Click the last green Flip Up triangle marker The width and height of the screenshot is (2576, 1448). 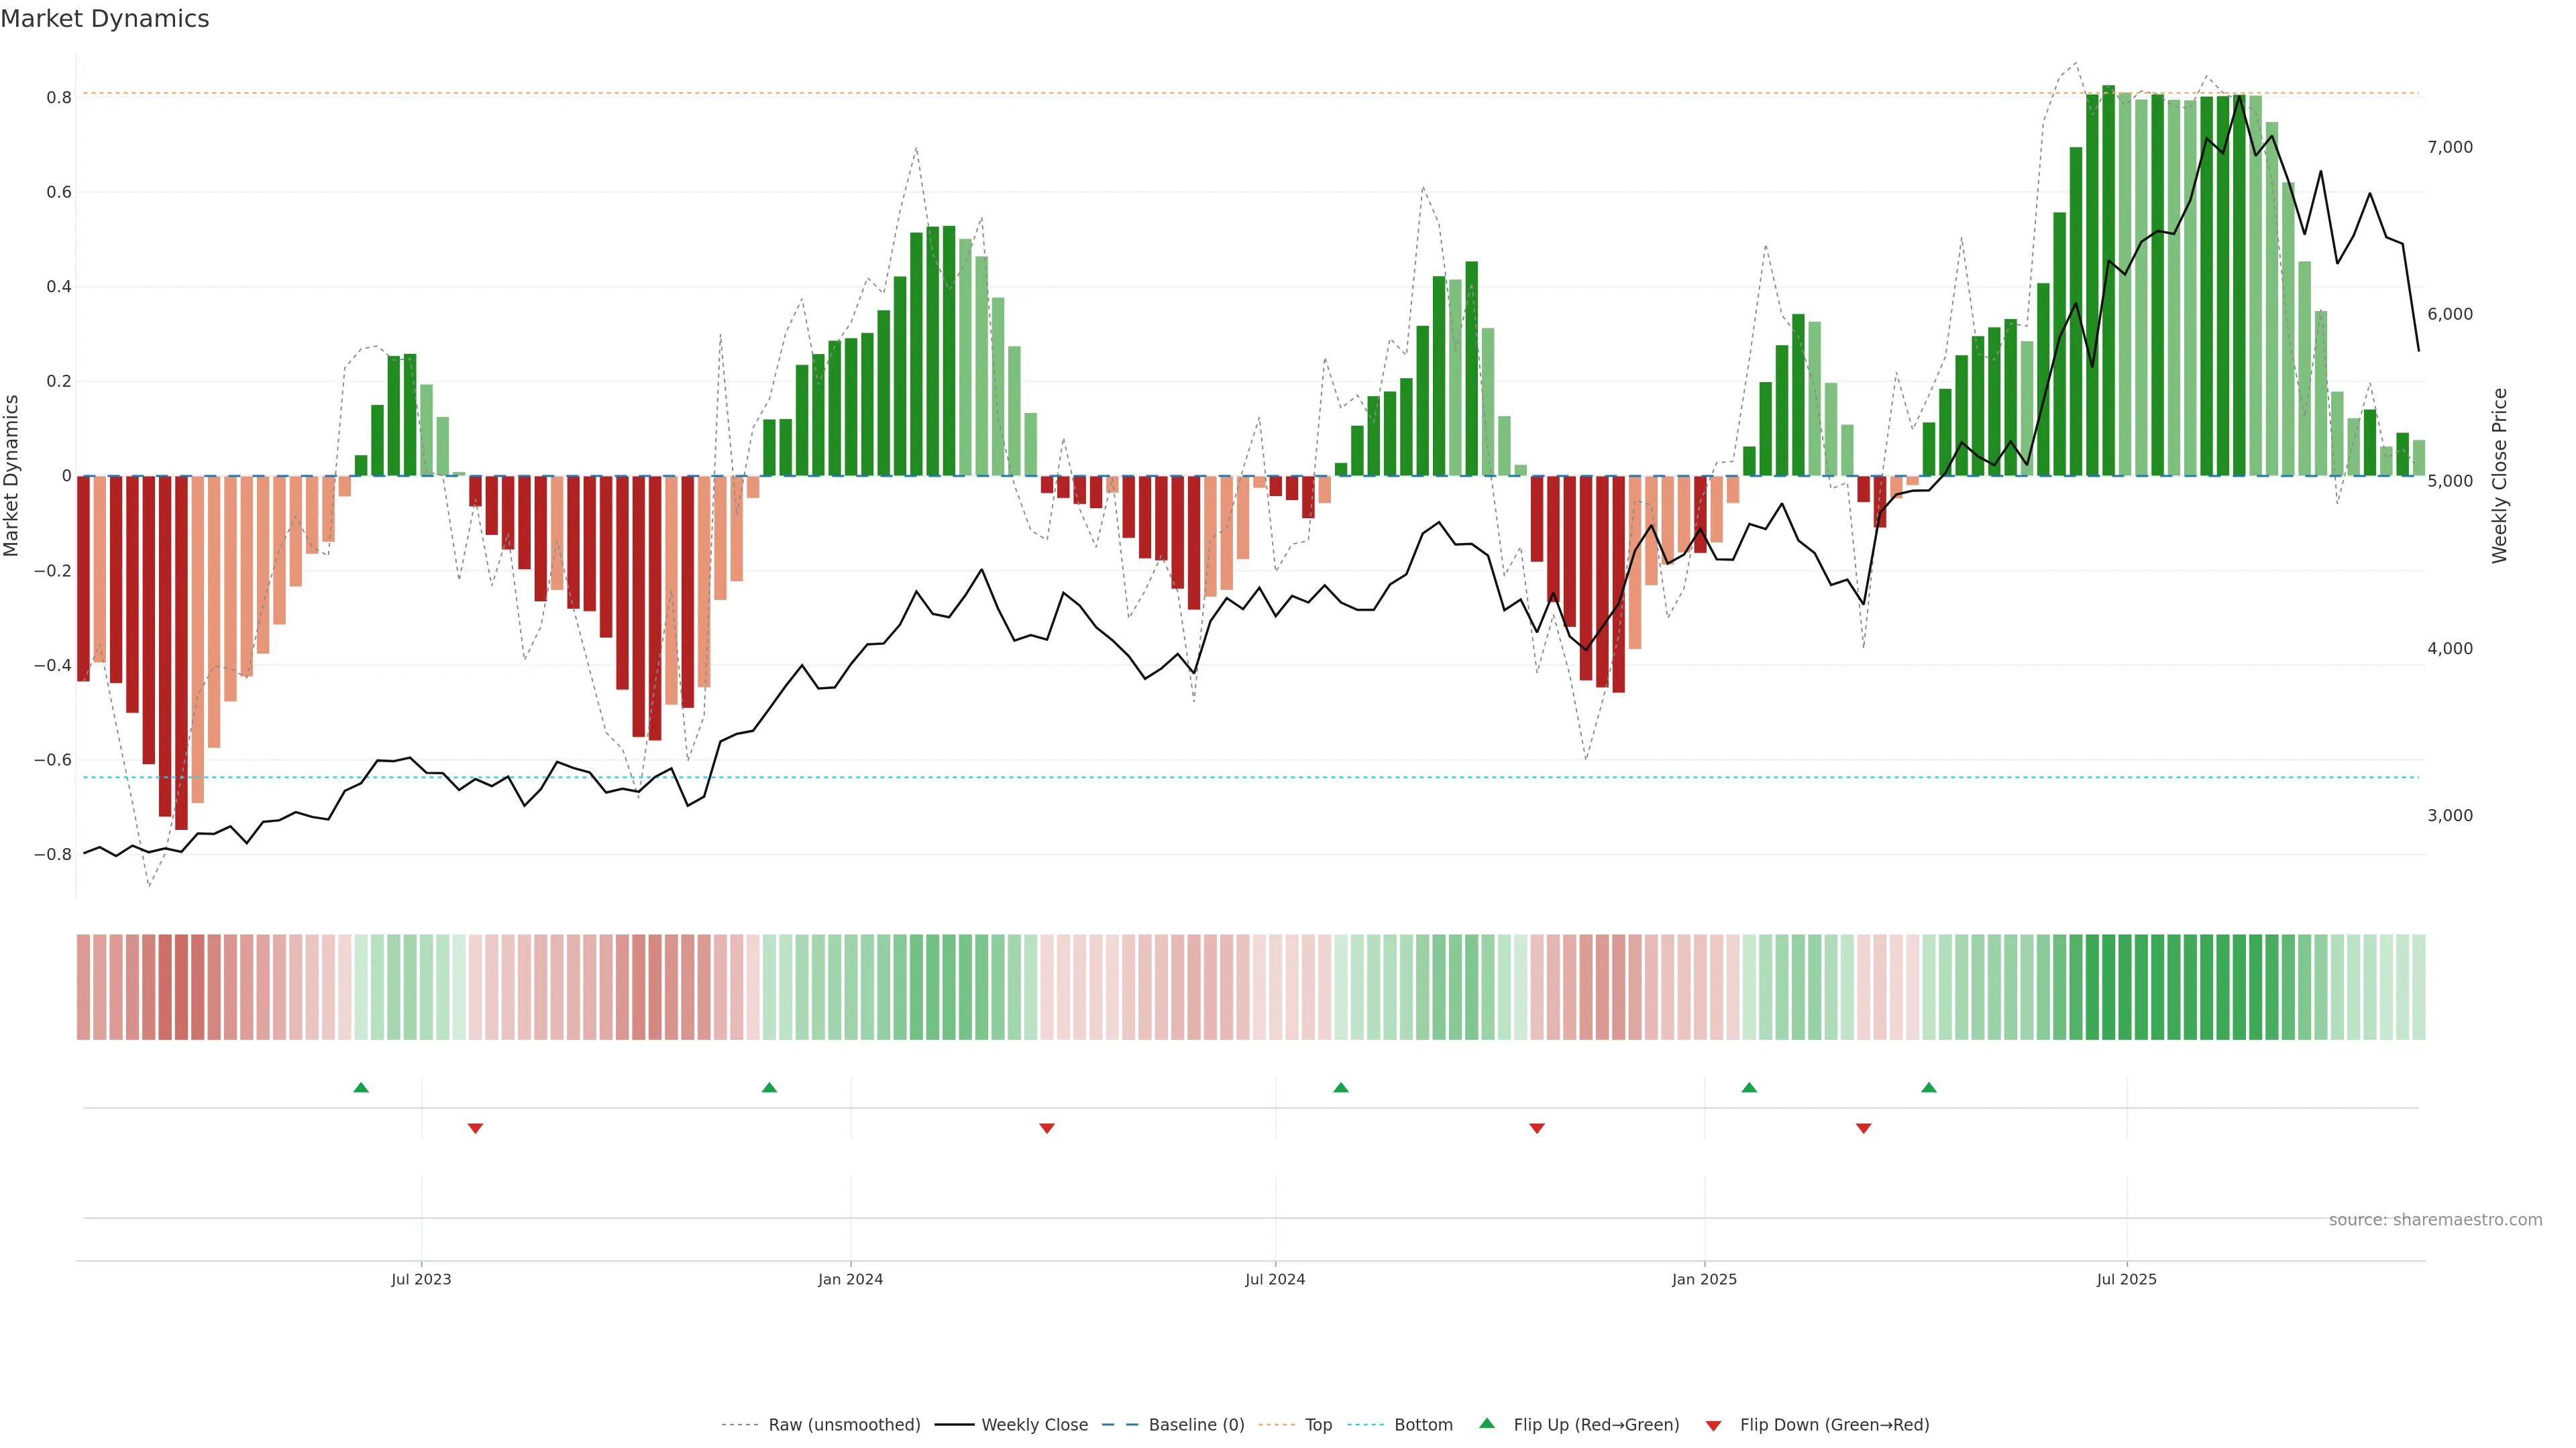point(1929,1087)
